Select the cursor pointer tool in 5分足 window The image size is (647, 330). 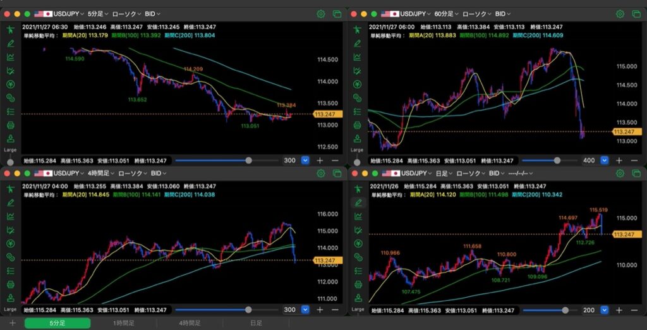click(10, 29)
